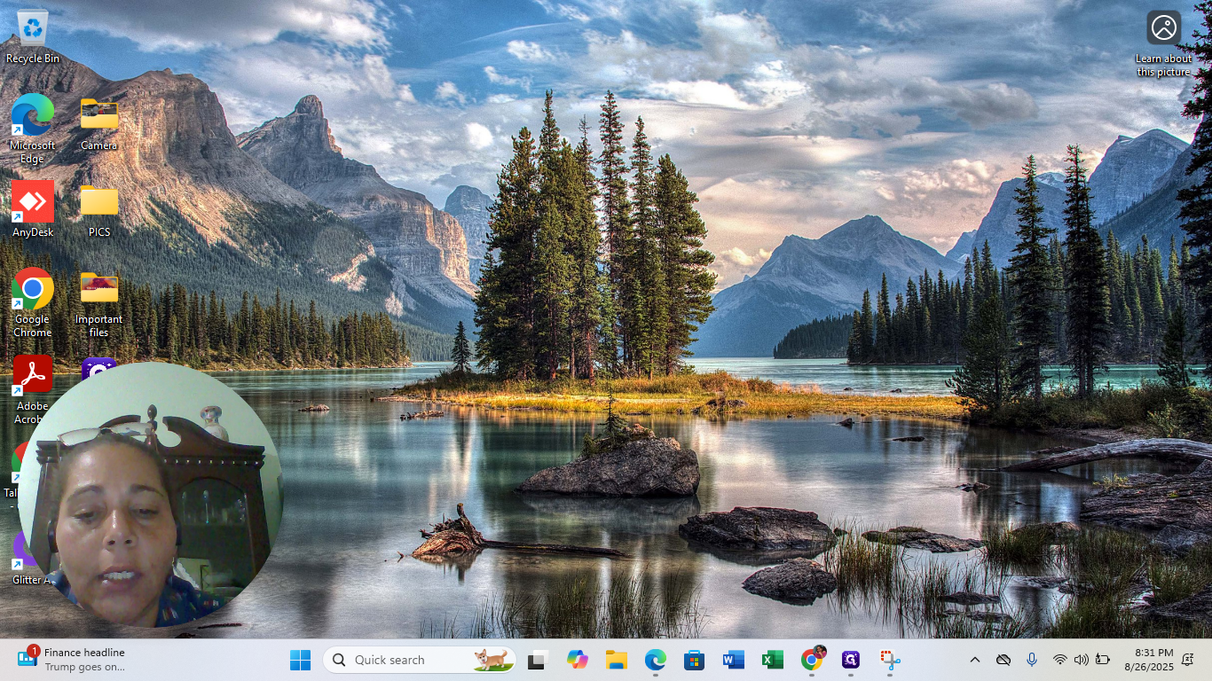Screen dimensions: 1212x681
Task: Launch Word from the taskbar
Action: (x=733, y=660)
